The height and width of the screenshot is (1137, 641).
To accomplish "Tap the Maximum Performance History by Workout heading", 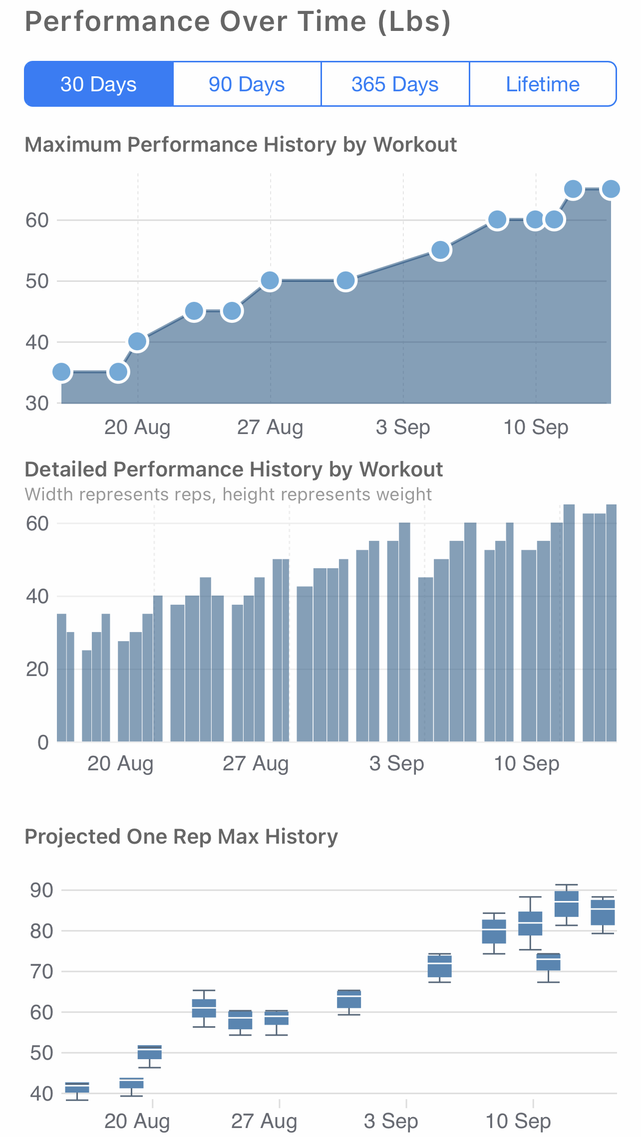I will pyautogui.click(x=241, y=145).
